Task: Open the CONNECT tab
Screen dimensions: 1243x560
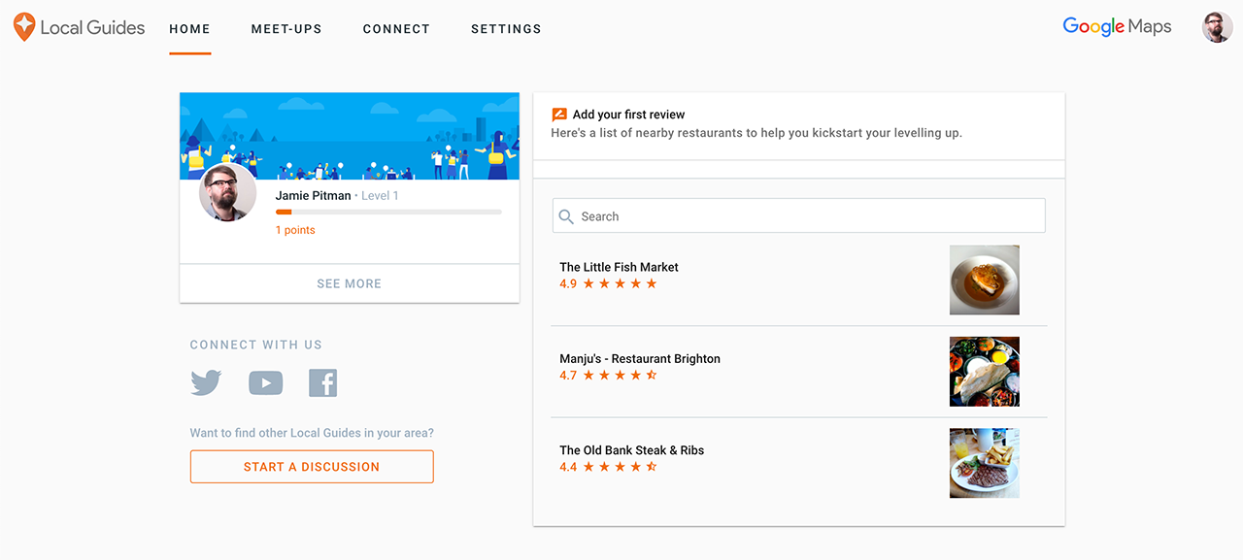Action: 396,29
